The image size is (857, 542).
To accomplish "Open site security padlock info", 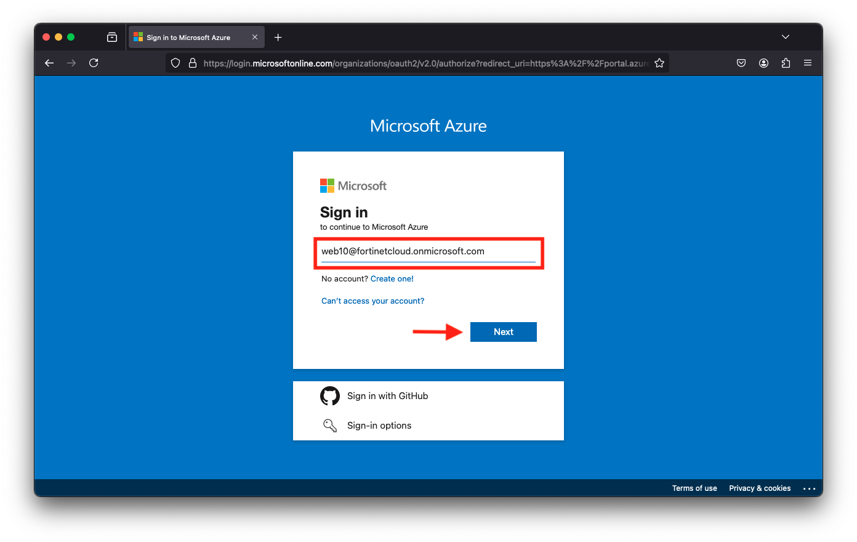I will (x=193, y=63).
